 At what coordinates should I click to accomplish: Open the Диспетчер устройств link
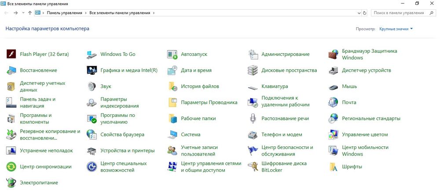[x=366, y=70]
